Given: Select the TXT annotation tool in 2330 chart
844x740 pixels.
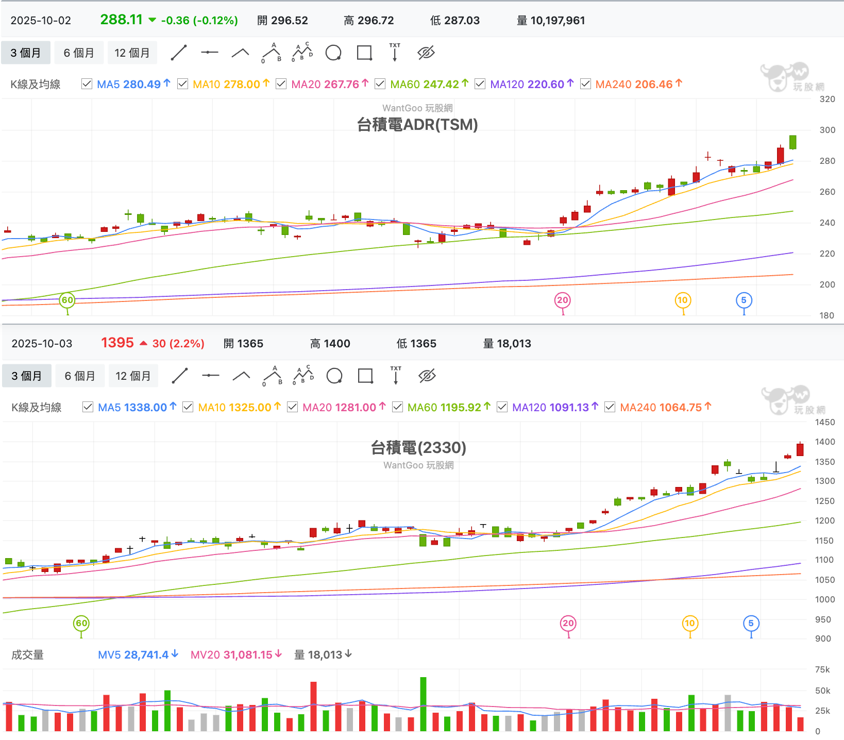Looking at the screenshot, I should pyautogui.click(x=396, y=376).
